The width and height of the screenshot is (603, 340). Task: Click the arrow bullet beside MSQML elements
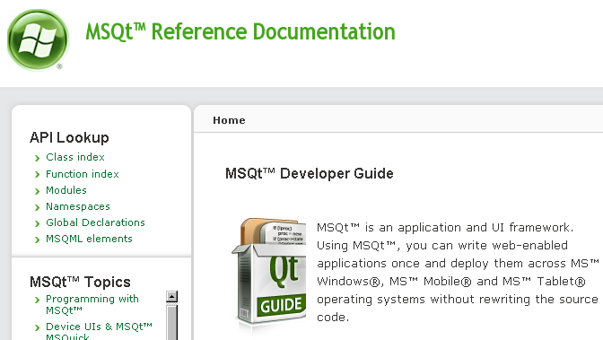38,240
